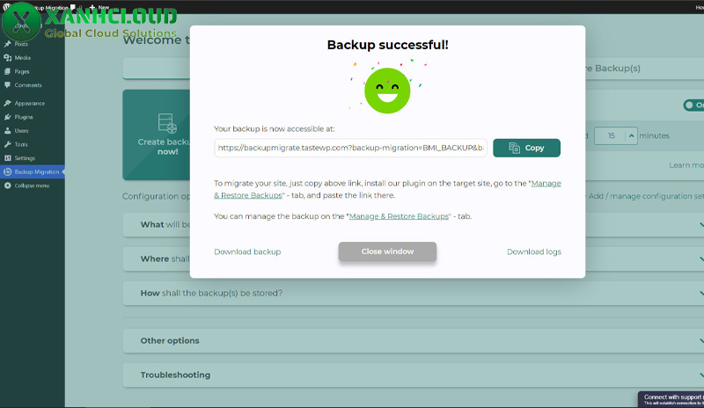Click the 15 minutes number field
Image resolution: width=704 pixels, height=408 pixels.
point(611,135)
